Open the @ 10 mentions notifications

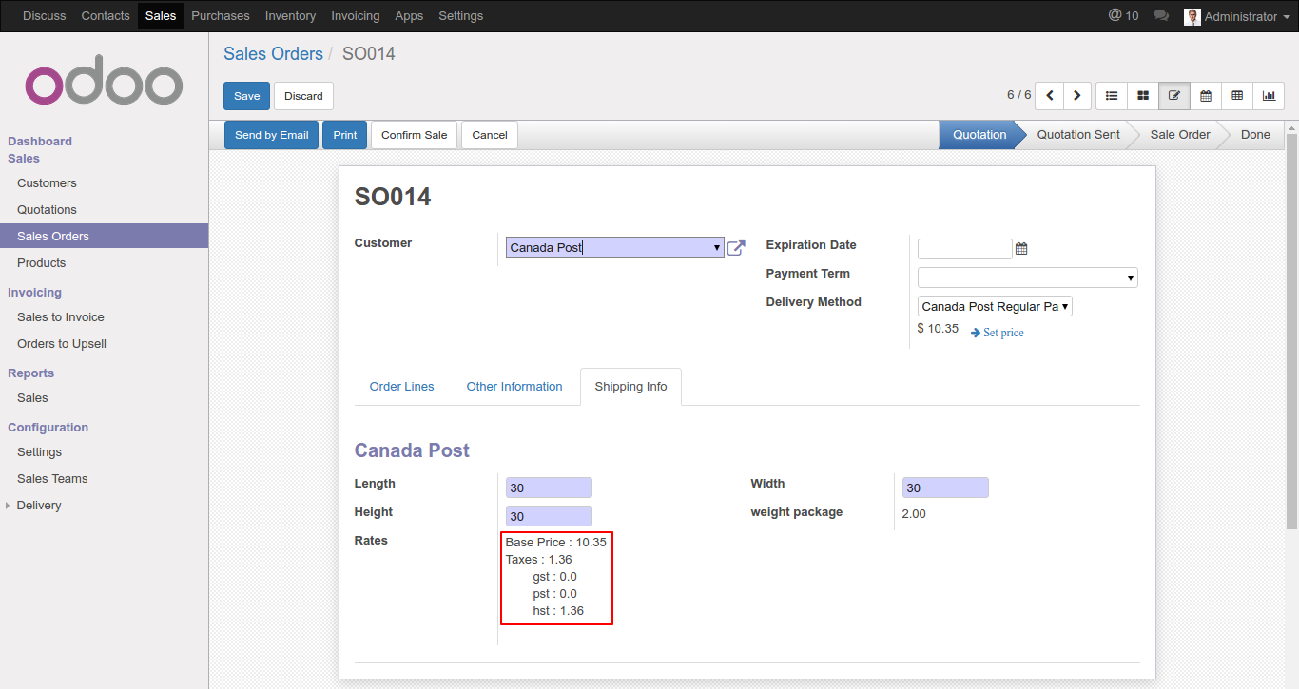pyautogui.click(x=1123, y=16)
